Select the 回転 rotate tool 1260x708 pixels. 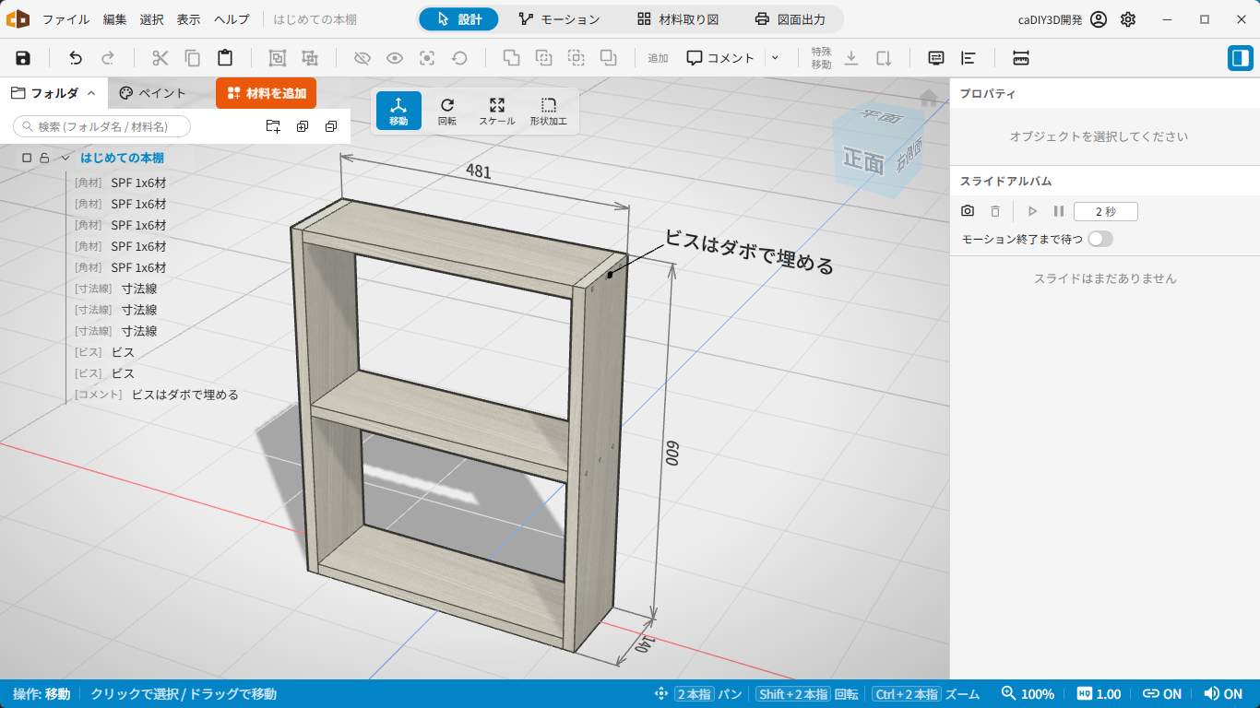(447, 111)
